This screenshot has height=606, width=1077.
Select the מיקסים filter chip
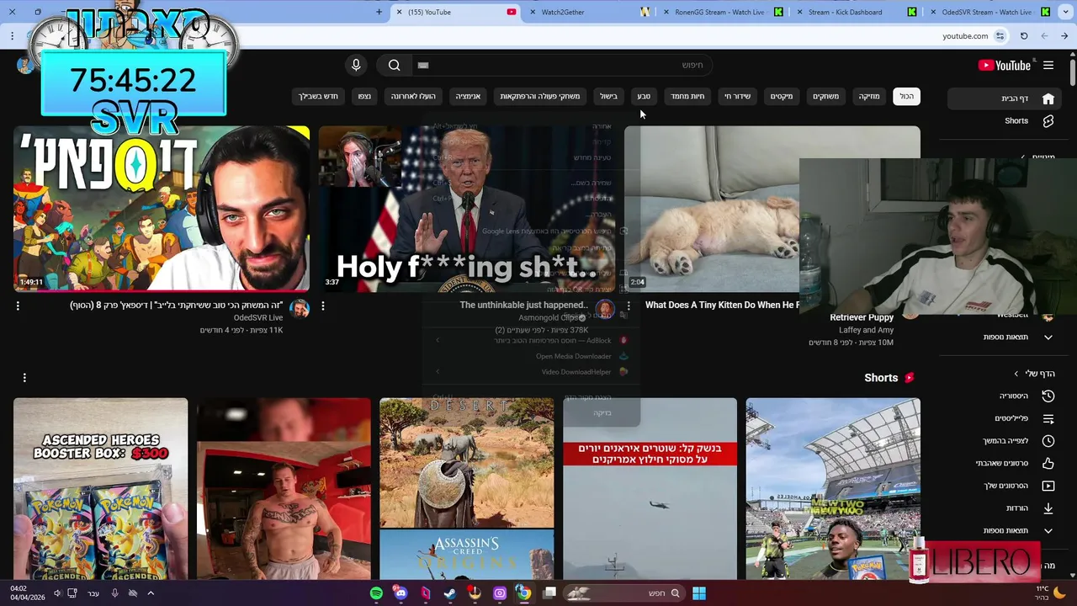[x=782, y=97]
